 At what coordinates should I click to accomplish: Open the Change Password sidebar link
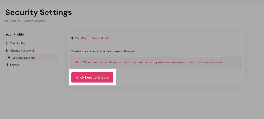[22, 51]
